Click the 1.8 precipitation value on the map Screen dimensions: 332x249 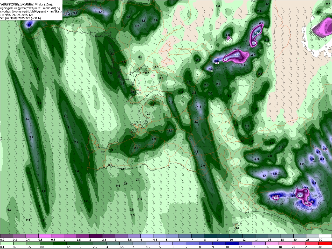[110, 73]
